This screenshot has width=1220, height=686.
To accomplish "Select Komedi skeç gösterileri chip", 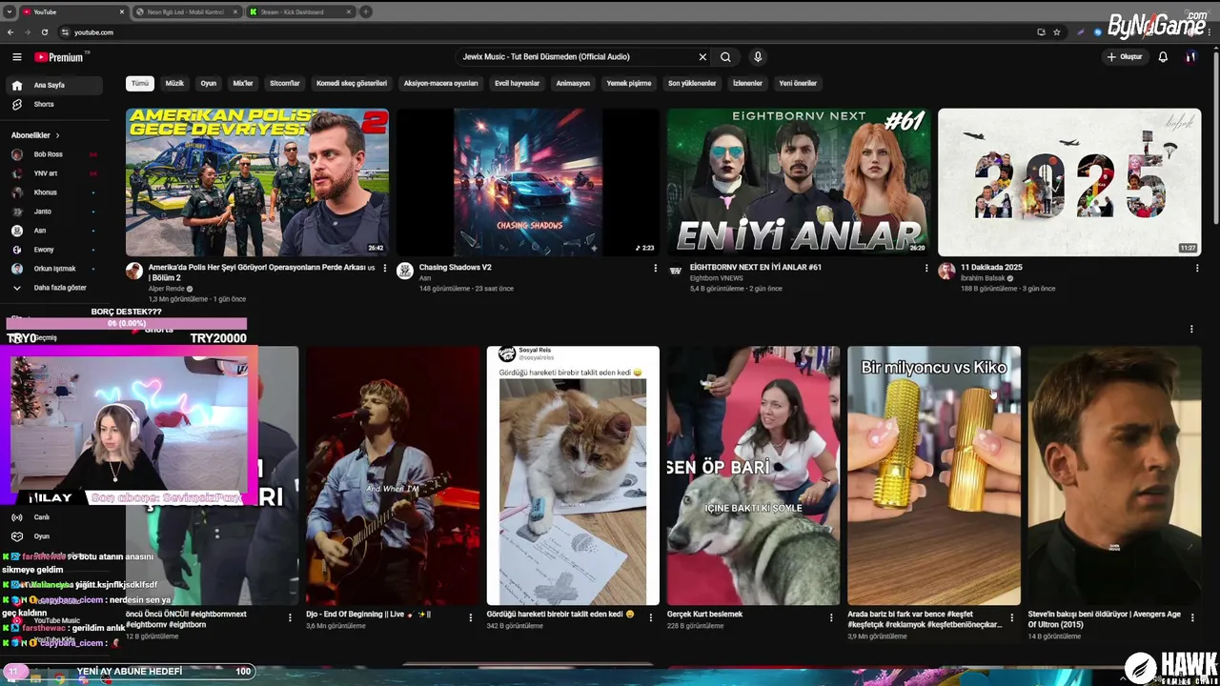I will [352, 83].
